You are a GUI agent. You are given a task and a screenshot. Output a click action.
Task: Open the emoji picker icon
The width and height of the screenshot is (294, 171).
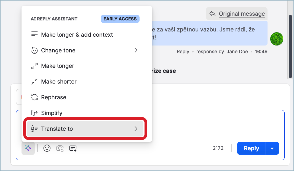pos(47,148)
